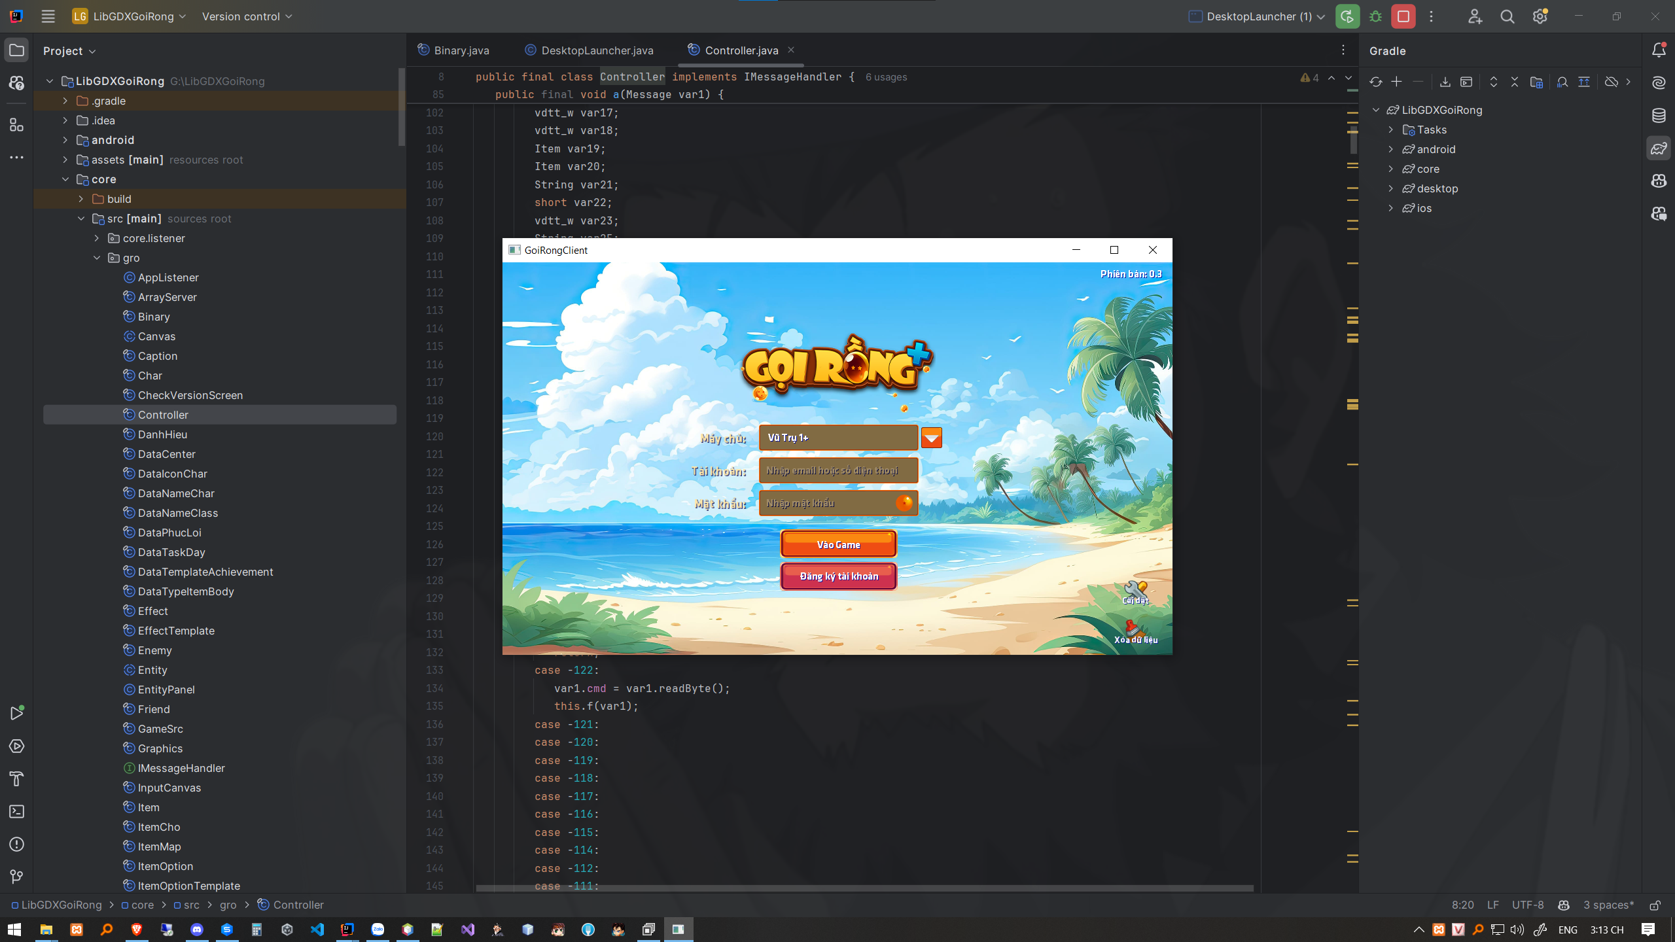Close the Controller.java tab
This screenshot has height=942, width=1675.
(x=791, y=50)
